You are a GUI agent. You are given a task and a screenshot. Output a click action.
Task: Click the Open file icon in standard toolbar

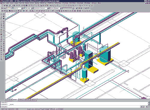tap(5, 5)
